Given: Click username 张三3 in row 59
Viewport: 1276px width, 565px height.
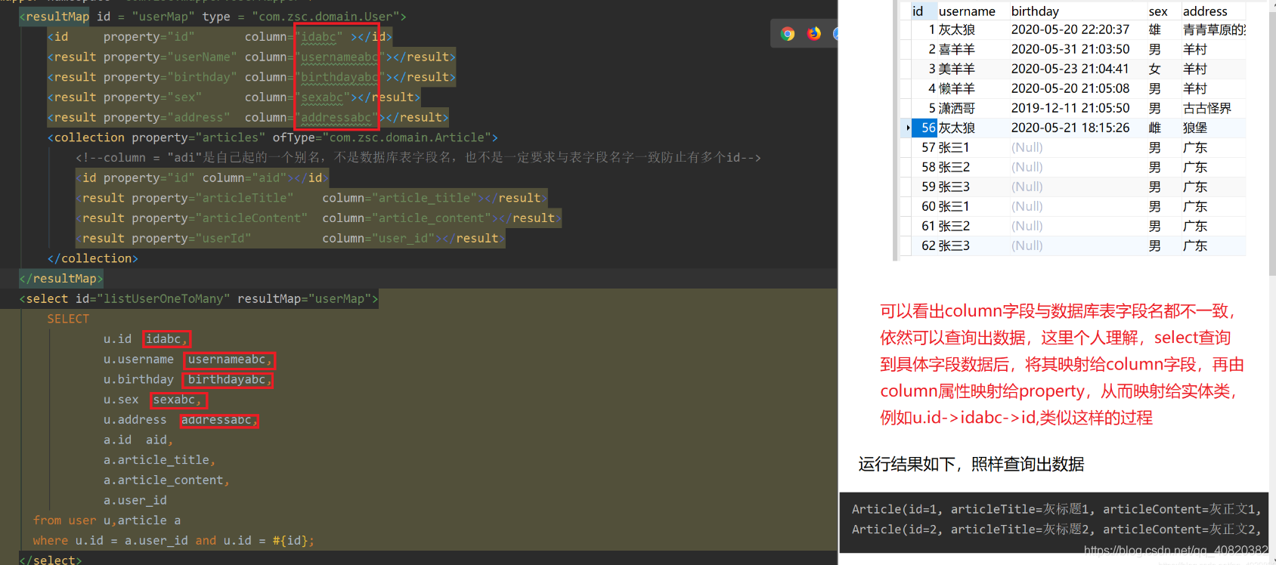Looking at the screenshot, I should (x=954, y=187).
